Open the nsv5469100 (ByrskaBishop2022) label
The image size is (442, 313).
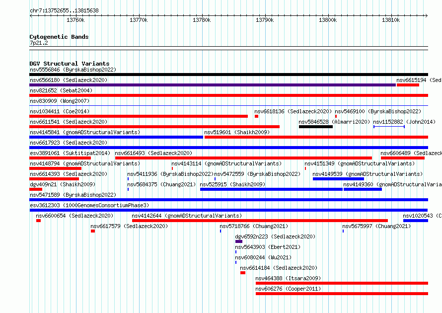coord(378,111)
